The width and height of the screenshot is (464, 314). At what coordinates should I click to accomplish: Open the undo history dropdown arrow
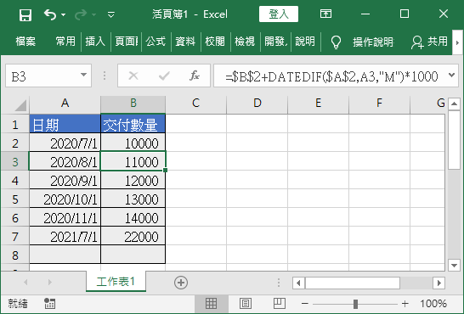tap(64, 14)
